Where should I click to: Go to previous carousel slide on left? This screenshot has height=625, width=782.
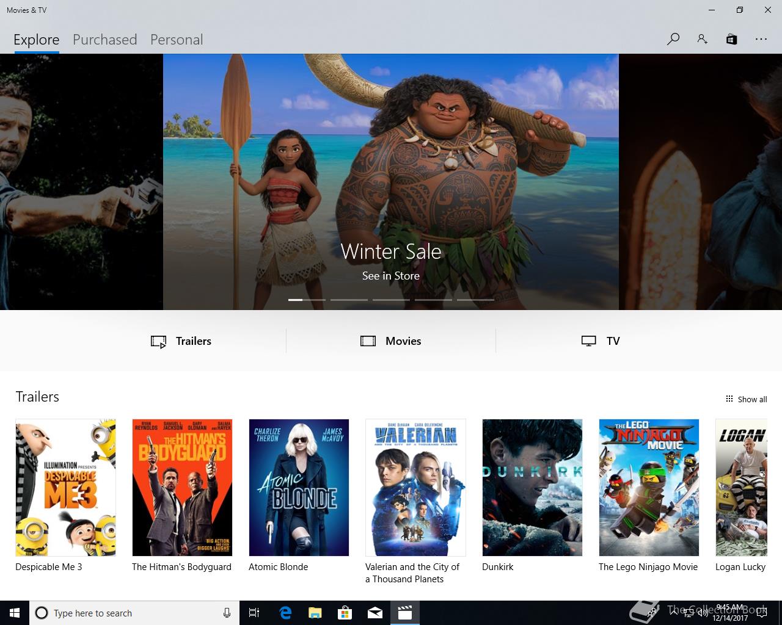pos(81,182)
